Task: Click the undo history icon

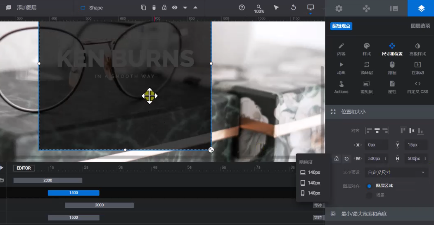Action: tap(293, 7)
